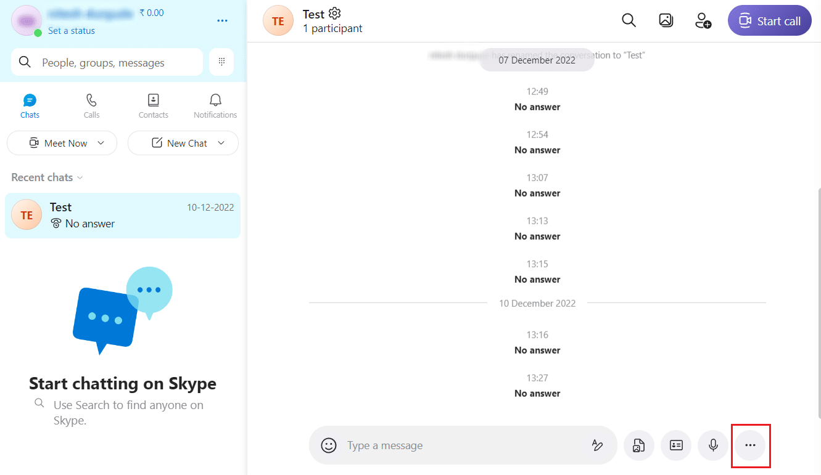This screenshot has height=475, width=821.
Task: Click the 12:54 No answer call entry
Action: pos(537,142)
